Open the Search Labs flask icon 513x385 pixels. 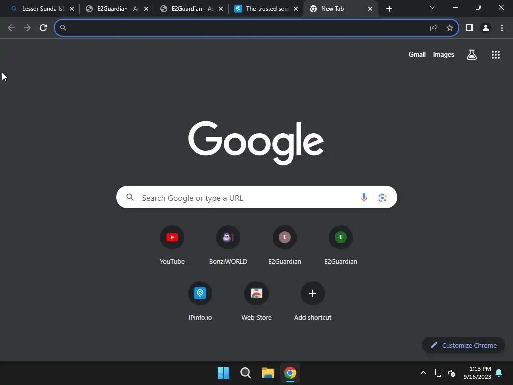tap(472, 54)
